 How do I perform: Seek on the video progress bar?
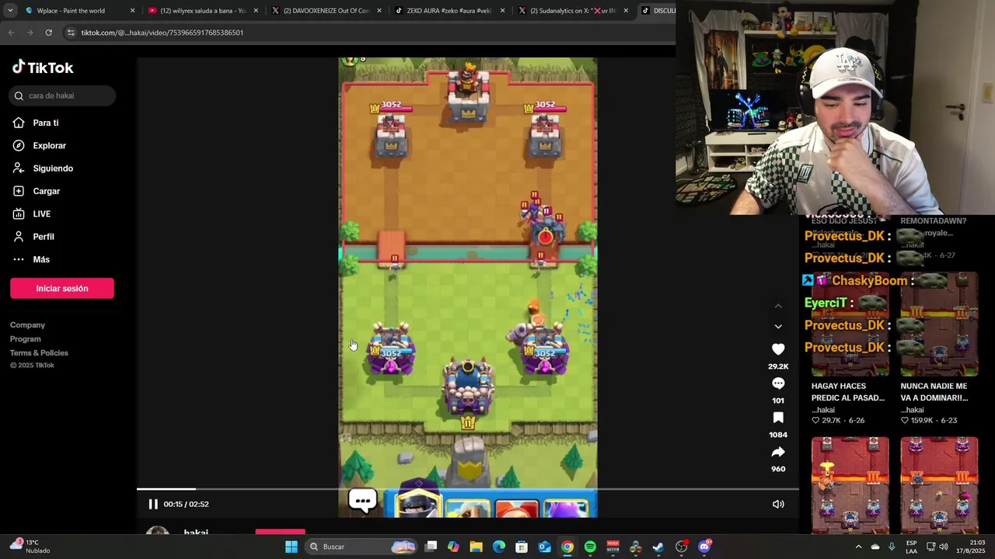point(468,489)
